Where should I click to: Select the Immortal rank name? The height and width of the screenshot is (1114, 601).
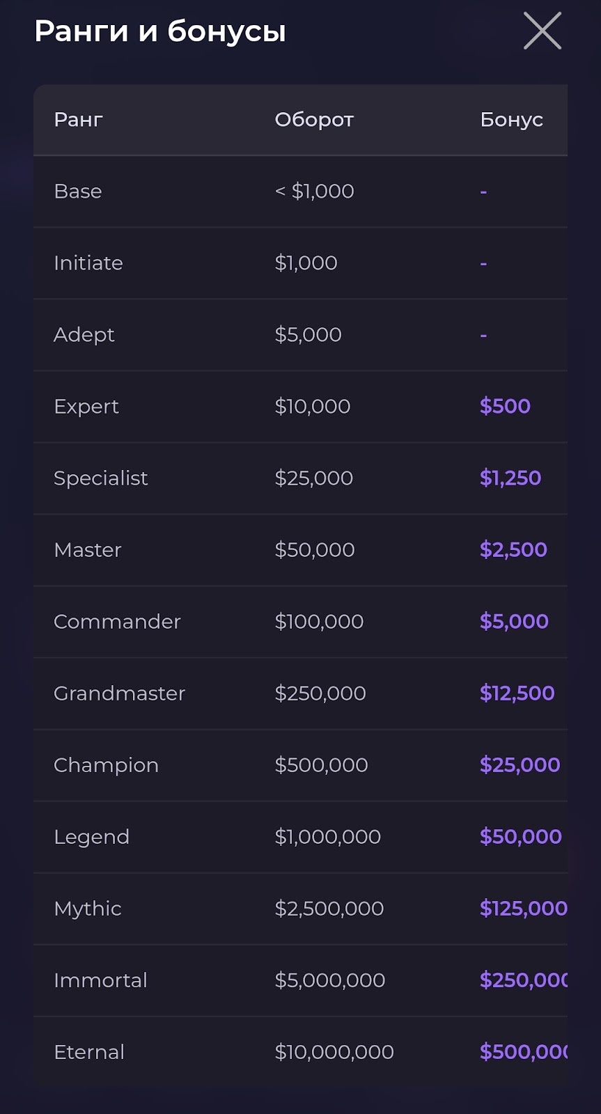pos(100,980)
